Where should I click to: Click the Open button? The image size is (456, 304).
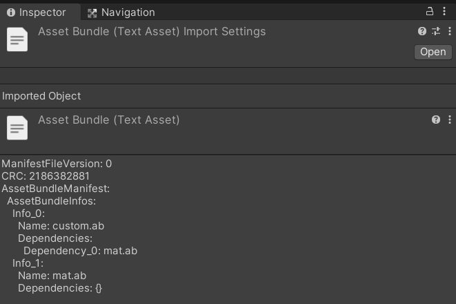coord(433,52)
